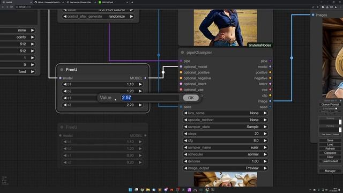Increase FreeU b1 value with right arrow
The width and height of the screenshot is (343, 193).
[140, 84]
